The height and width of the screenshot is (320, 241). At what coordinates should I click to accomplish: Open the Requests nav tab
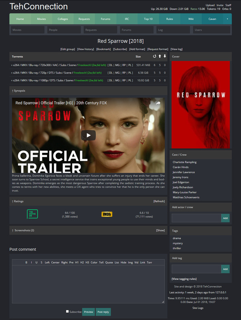(84, 19)
